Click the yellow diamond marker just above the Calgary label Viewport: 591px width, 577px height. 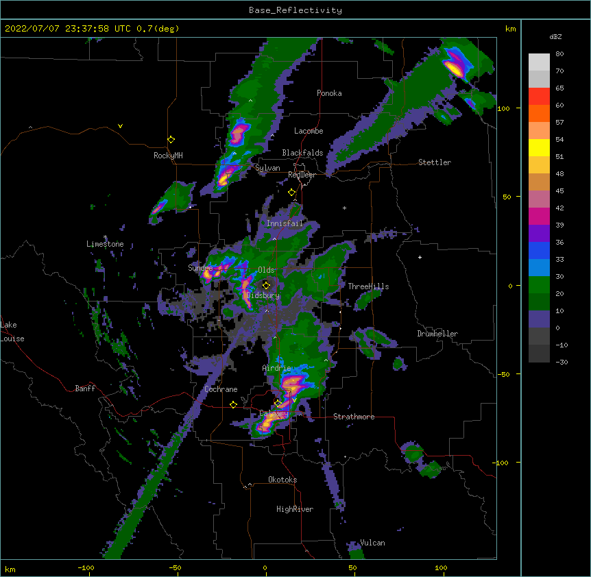click(278, 404)
